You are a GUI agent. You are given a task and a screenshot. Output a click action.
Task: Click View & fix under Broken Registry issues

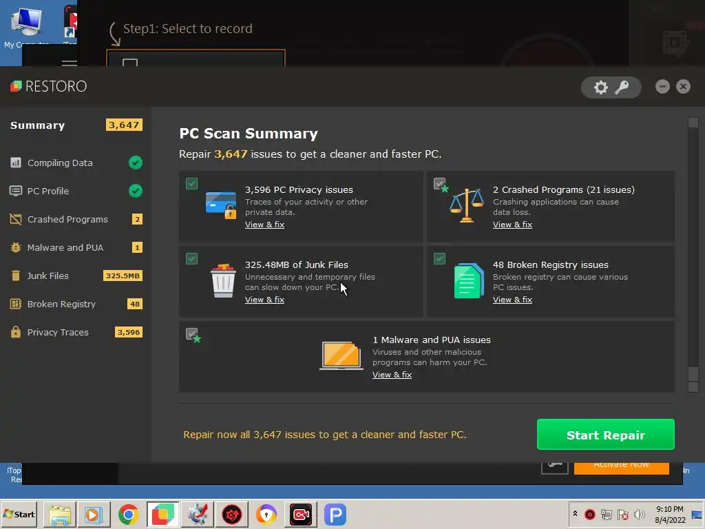512,300
